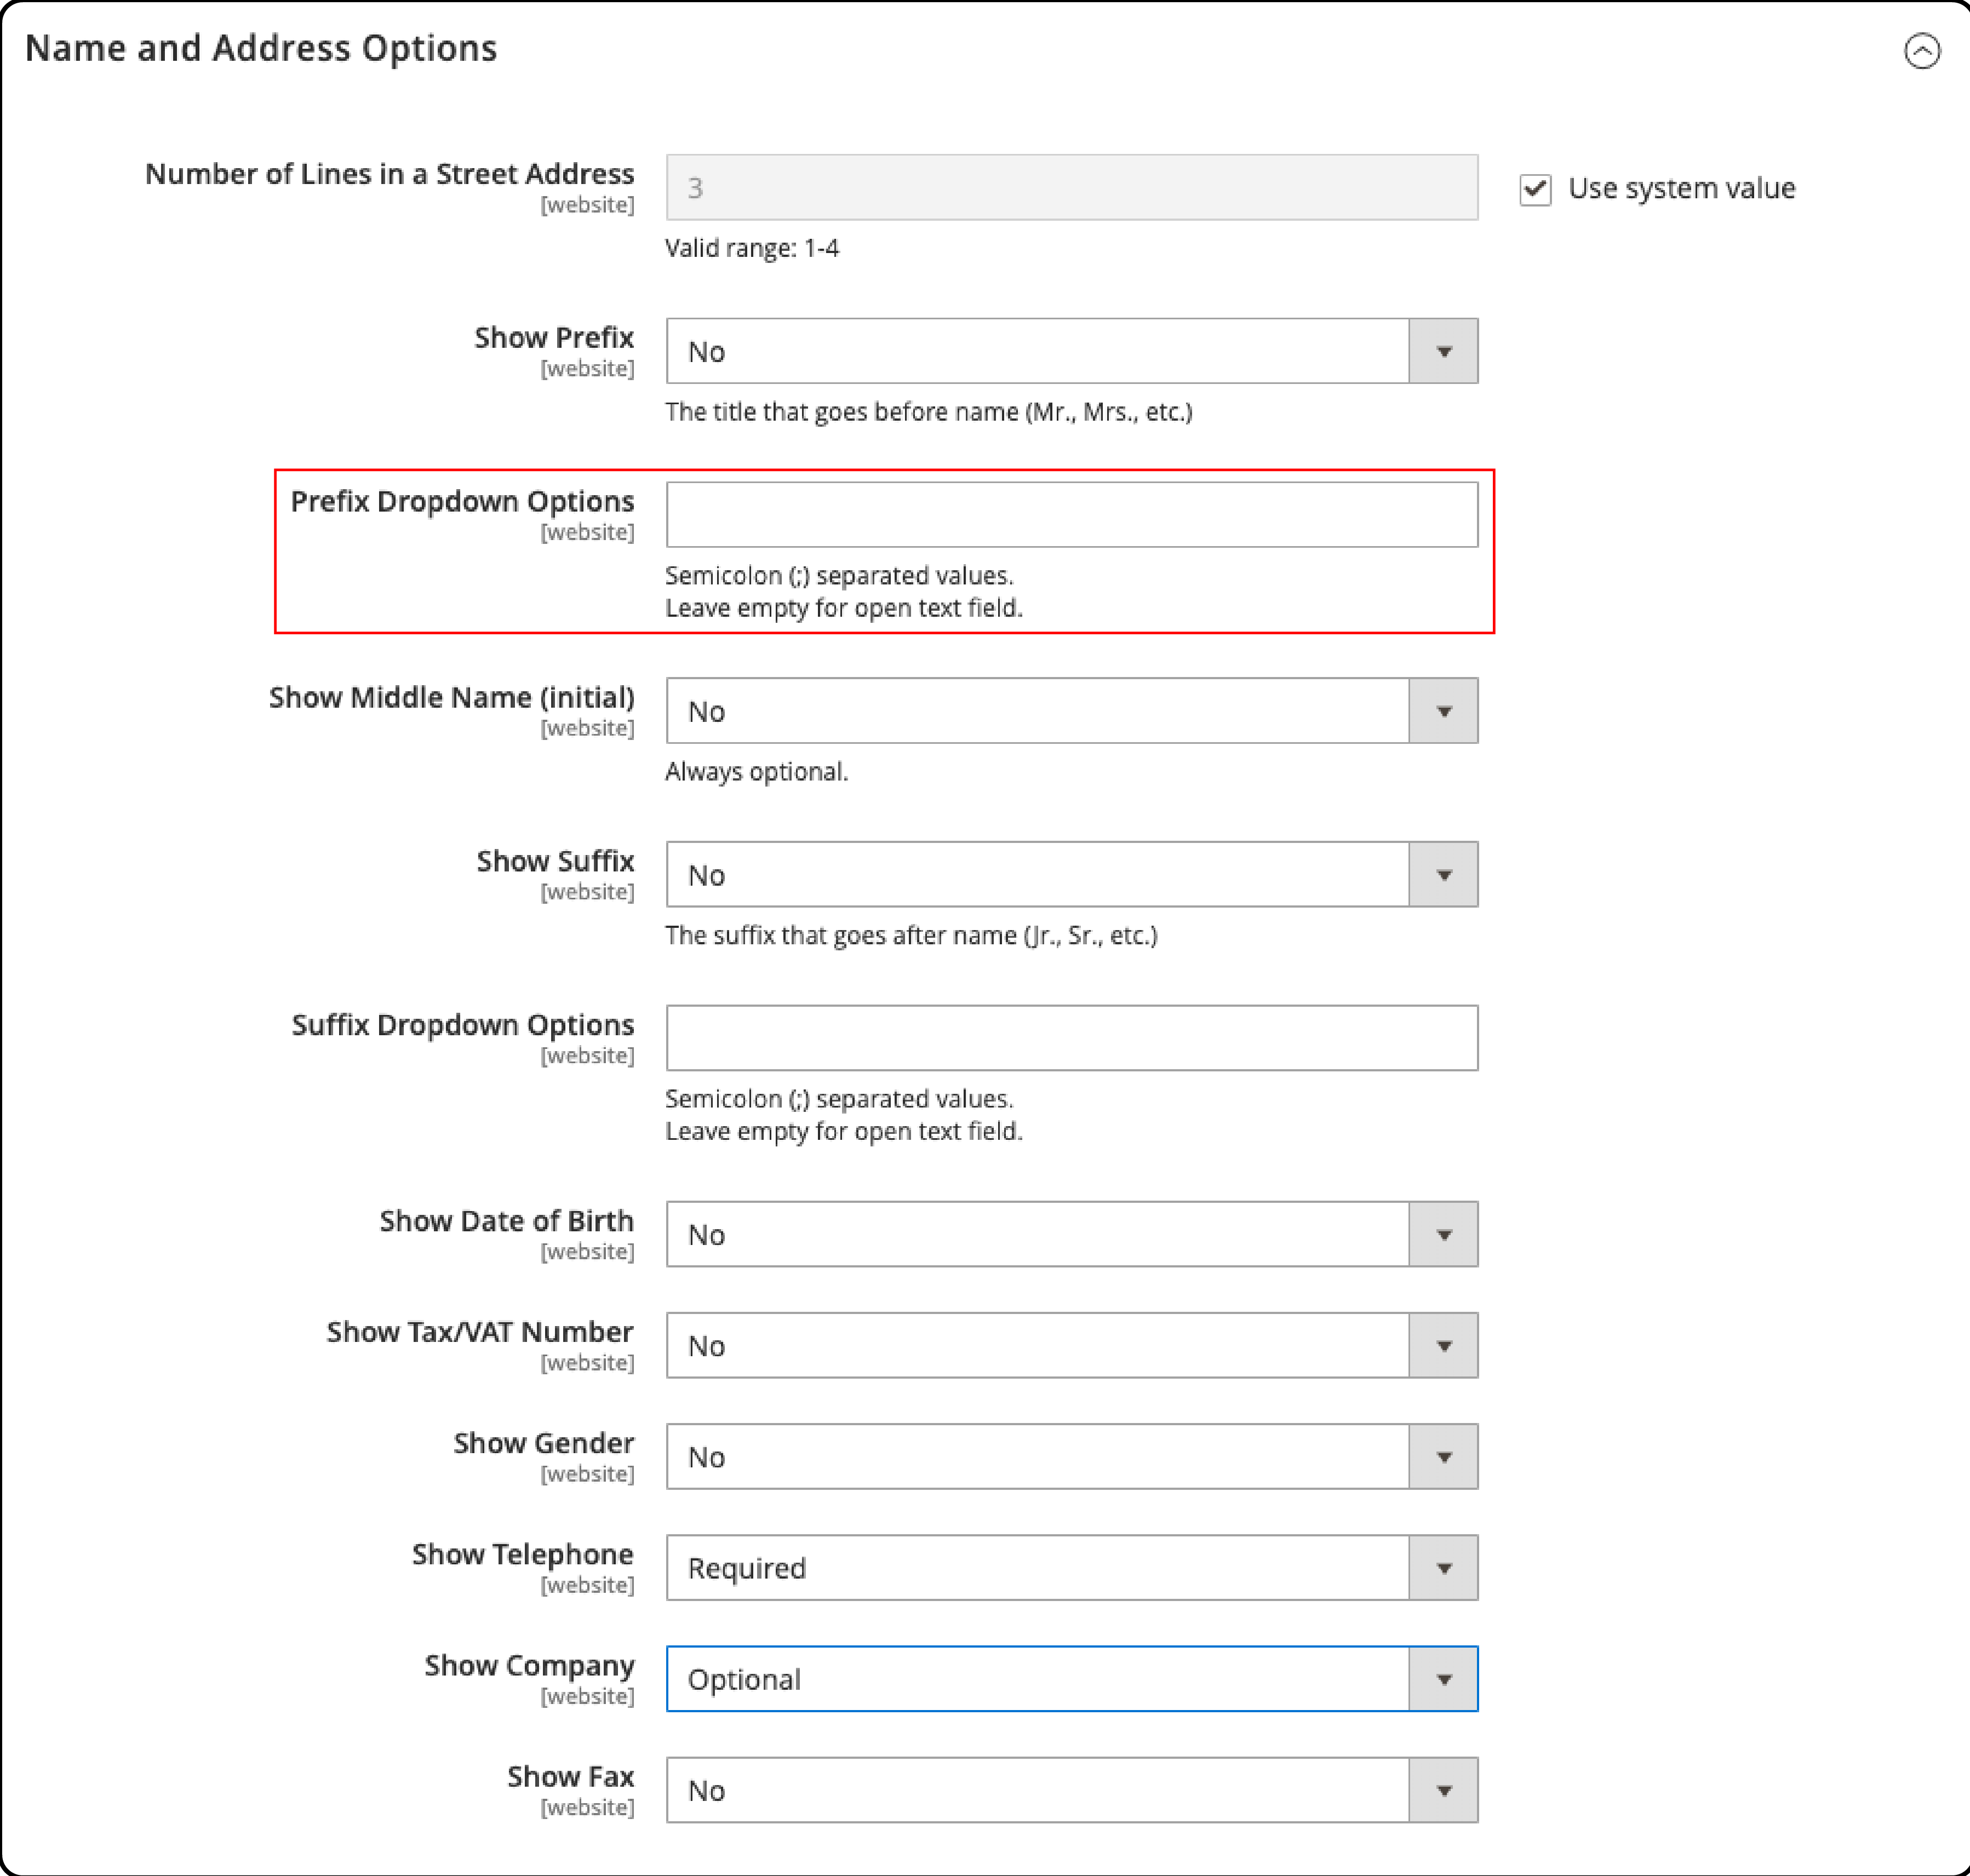Open the Show Tax/VAT Number dropdown
Image resolution: width=1970 pixels, height=1876 pixels.
pyautogui.click(x=1072, y=1345)
